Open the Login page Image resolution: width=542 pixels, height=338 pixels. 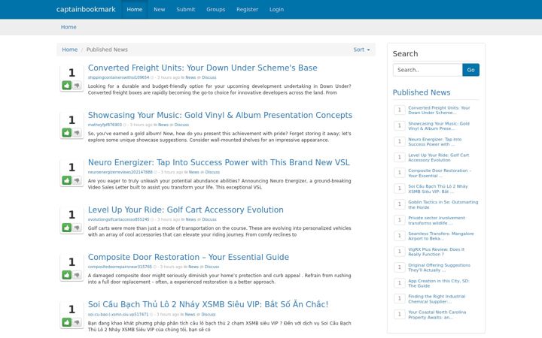pos(276,9)
